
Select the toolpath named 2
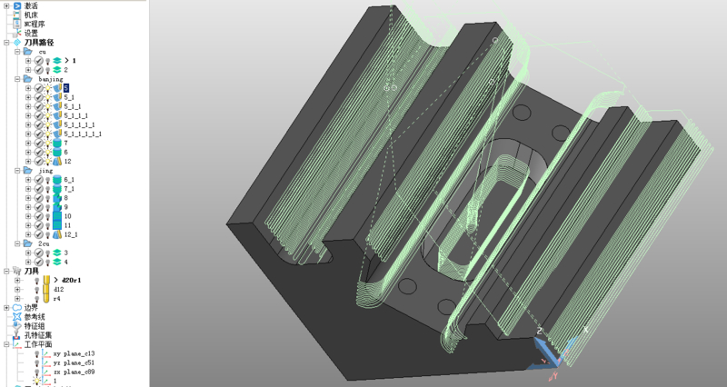tap(65, 70)
